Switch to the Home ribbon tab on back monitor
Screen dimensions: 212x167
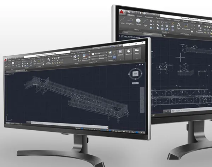(131, 15)
